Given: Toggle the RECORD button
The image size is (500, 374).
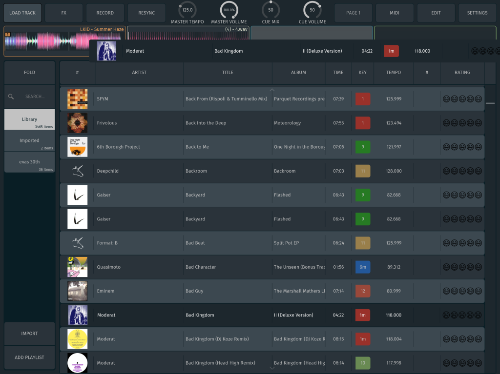Looking at the screenshot, I should tap(105, 13).
